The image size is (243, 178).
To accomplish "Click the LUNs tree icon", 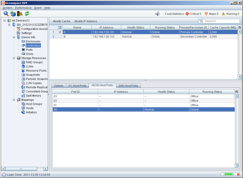I will (x=23, y=66).
